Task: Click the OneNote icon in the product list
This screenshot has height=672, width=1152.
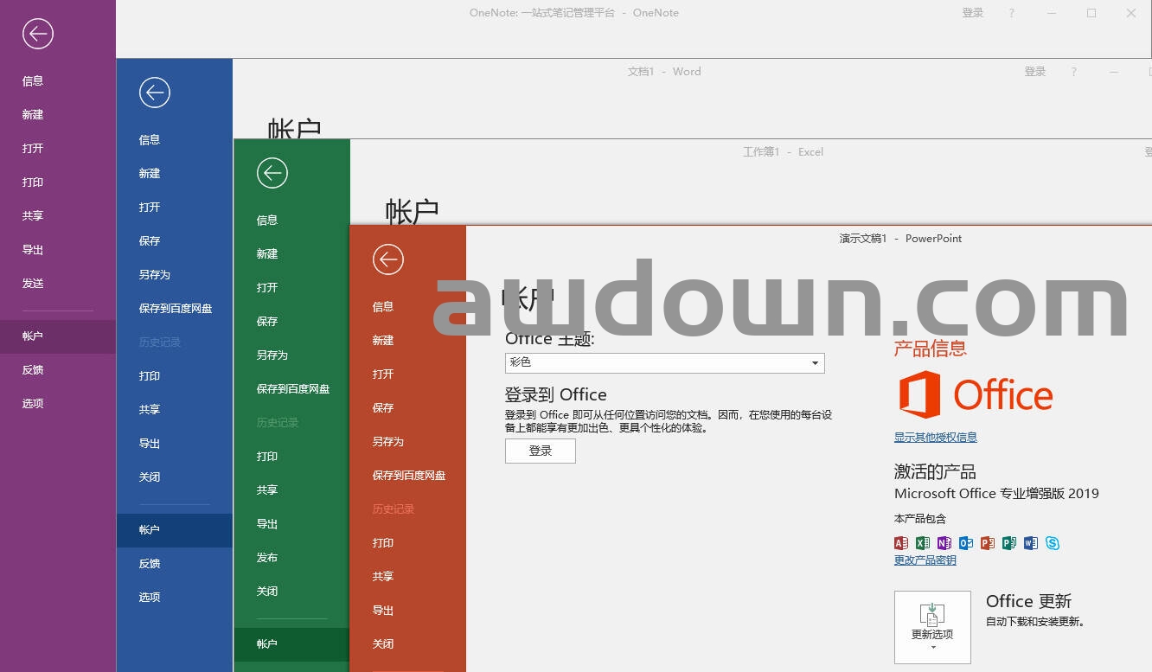Action: (x=944, y=543)
